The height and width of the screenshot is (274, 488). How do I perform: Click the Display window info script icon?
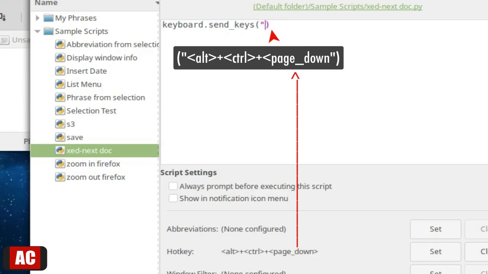pyautogui.click(x=60, y=58)
